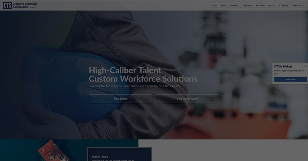Click the 'Custom Workforce Solutions' headline text
Screen dimensions: 308x161
(143, 78)
